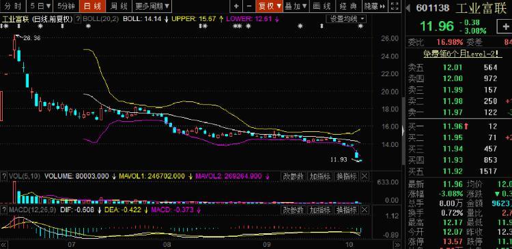
Task: Open 复权 dropdown
Action: coord(270,6)
